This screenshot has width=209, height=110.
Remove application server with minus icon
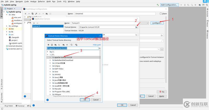37,23
